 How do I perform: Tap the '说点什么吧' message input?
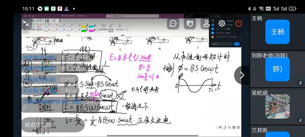(53, 125)
